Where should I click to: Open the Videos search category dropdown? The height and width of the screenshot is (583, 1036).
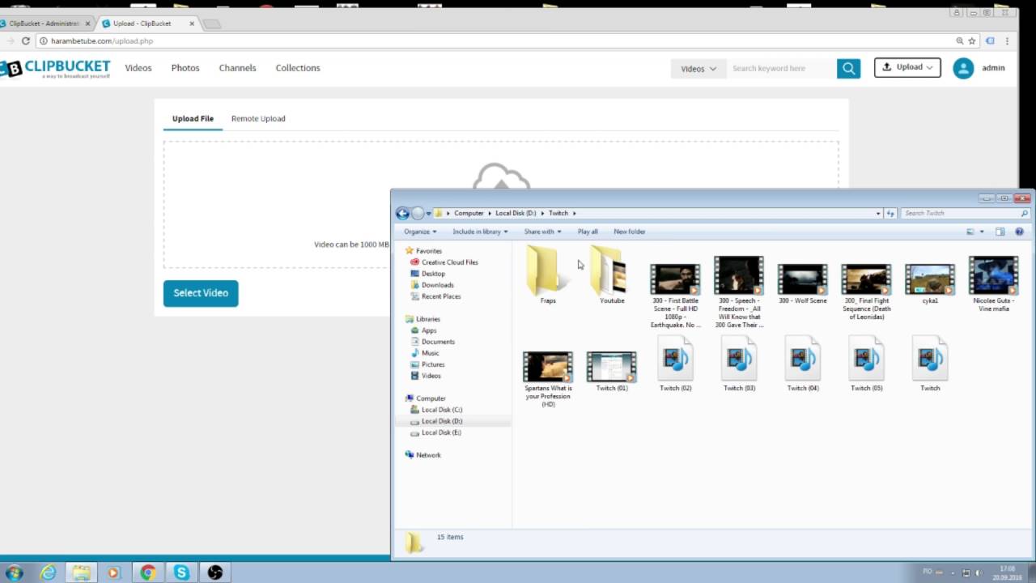point(698,69)
